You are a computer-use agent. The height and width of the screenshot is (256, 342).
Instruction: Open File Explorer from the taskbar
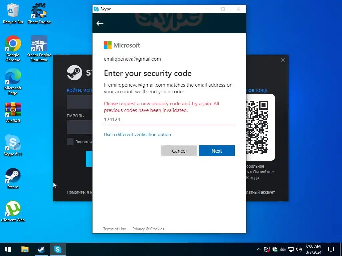[x=25, y=249]
